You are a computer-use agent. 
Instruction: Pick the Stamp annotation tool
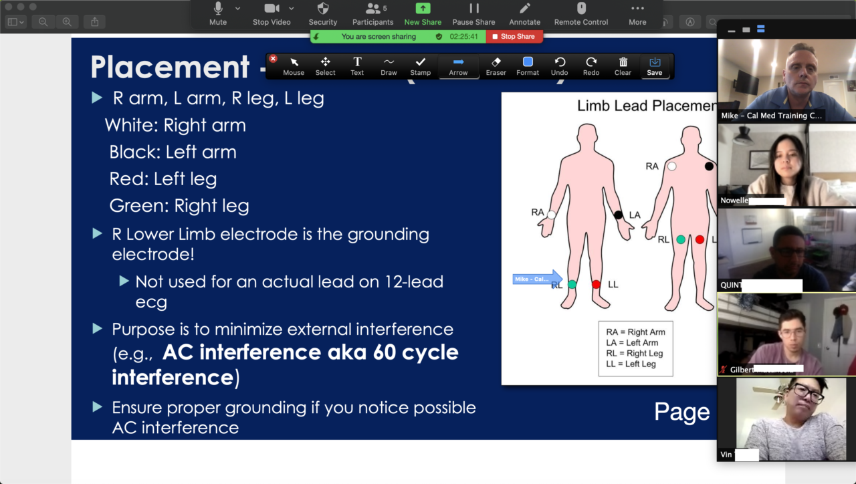[420, 66]
